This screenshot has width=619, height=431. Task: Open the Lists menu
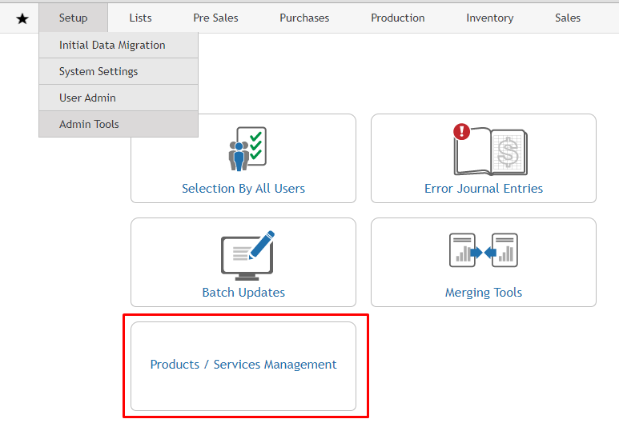pos(141,18)
